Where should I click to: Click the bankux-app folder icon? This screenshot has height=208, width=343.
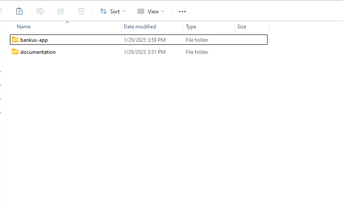click(15, 40)
